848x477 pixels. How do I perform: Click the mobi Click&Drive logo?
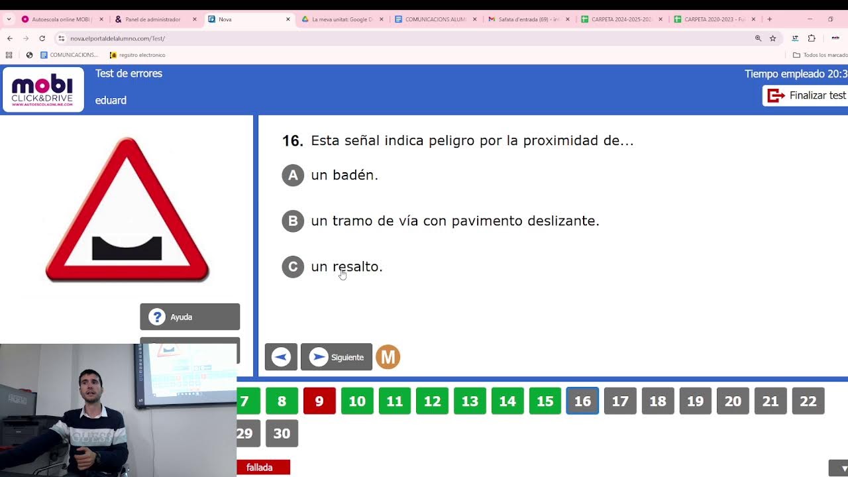(42, 89)
